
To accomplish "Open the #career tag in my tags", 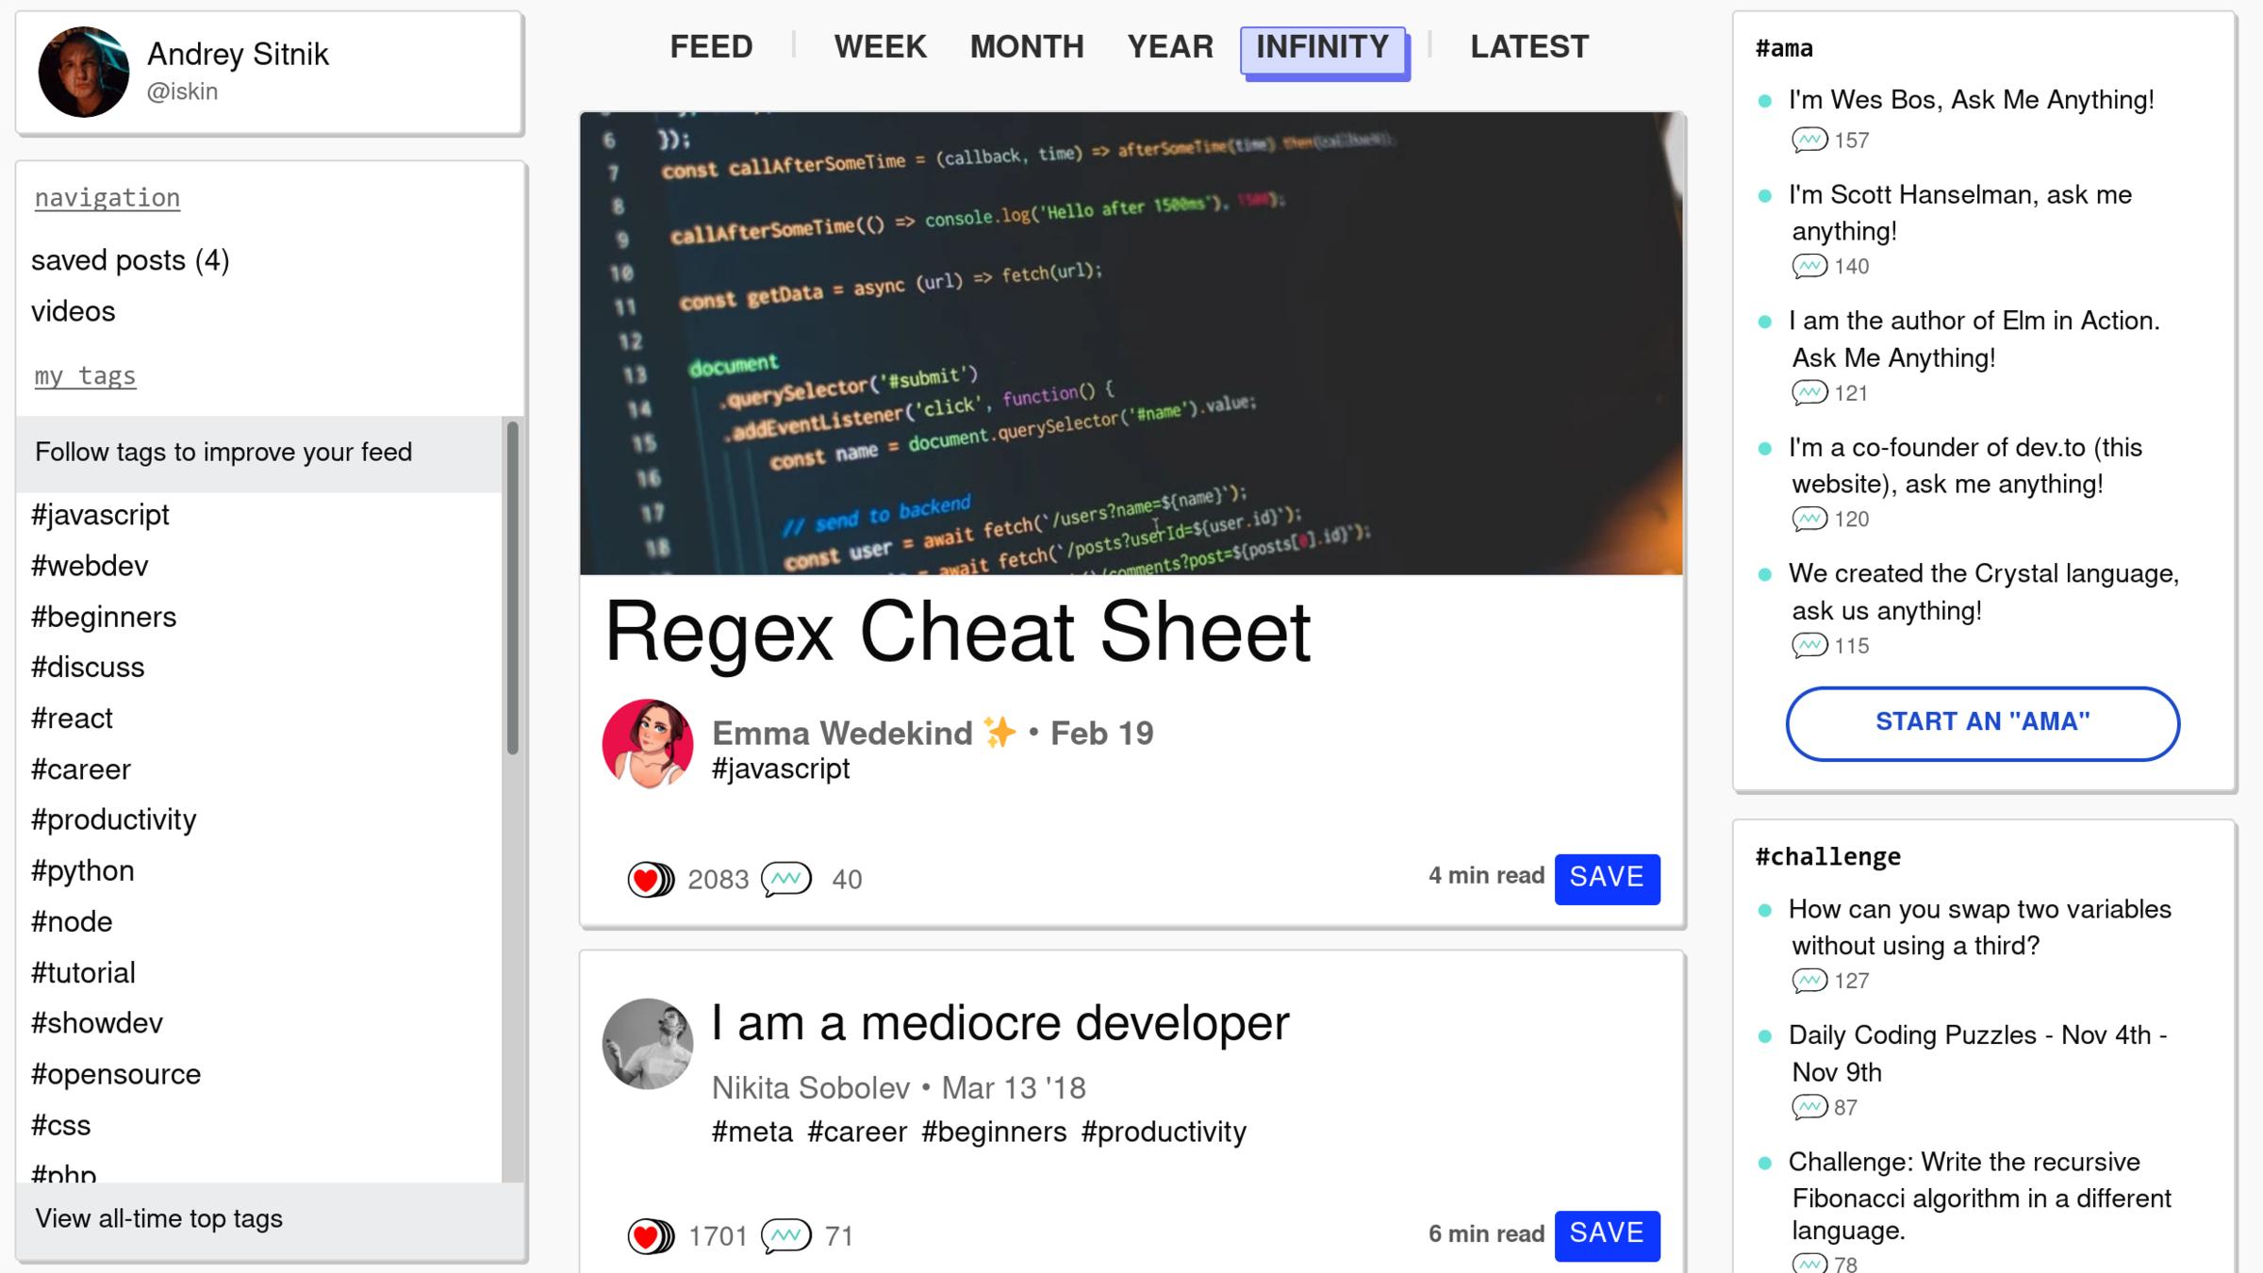I will [81, 769].
